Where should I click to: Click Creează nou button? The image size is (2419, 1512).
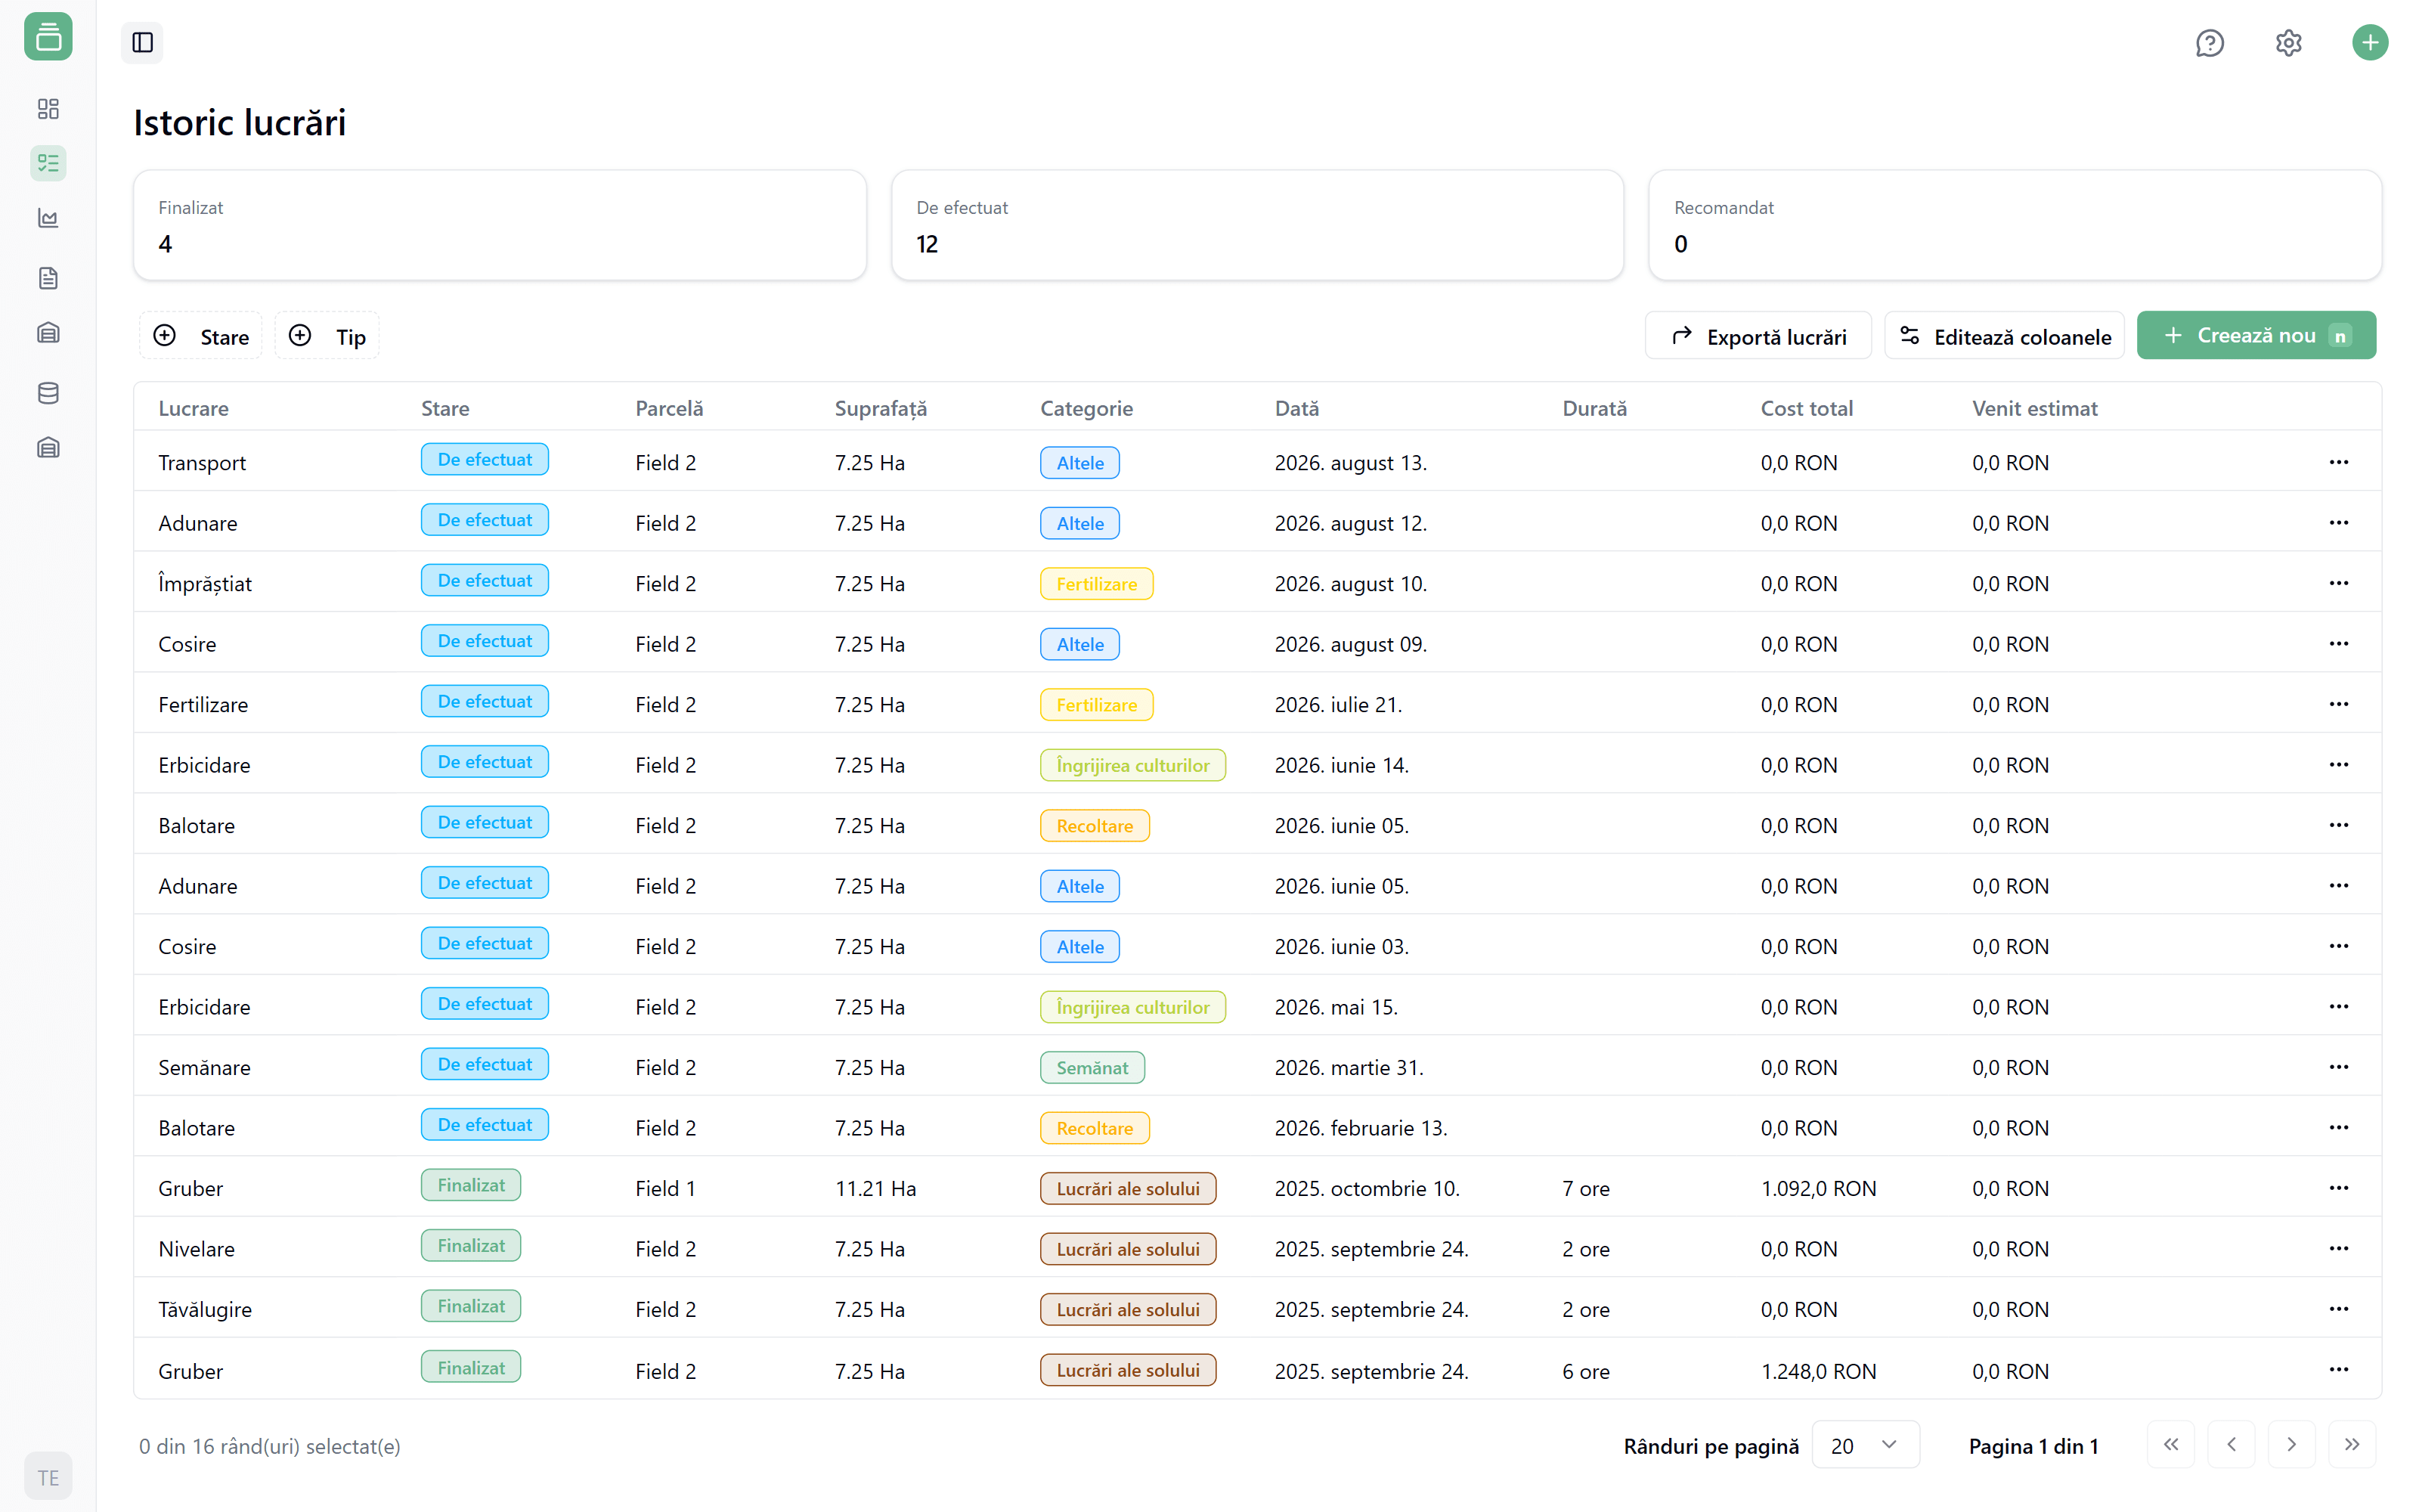(2255, 336)
